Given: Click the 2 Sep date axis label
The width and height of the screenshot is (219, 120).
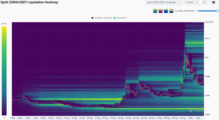Looking at the screenshot, I should coord(198,118).
